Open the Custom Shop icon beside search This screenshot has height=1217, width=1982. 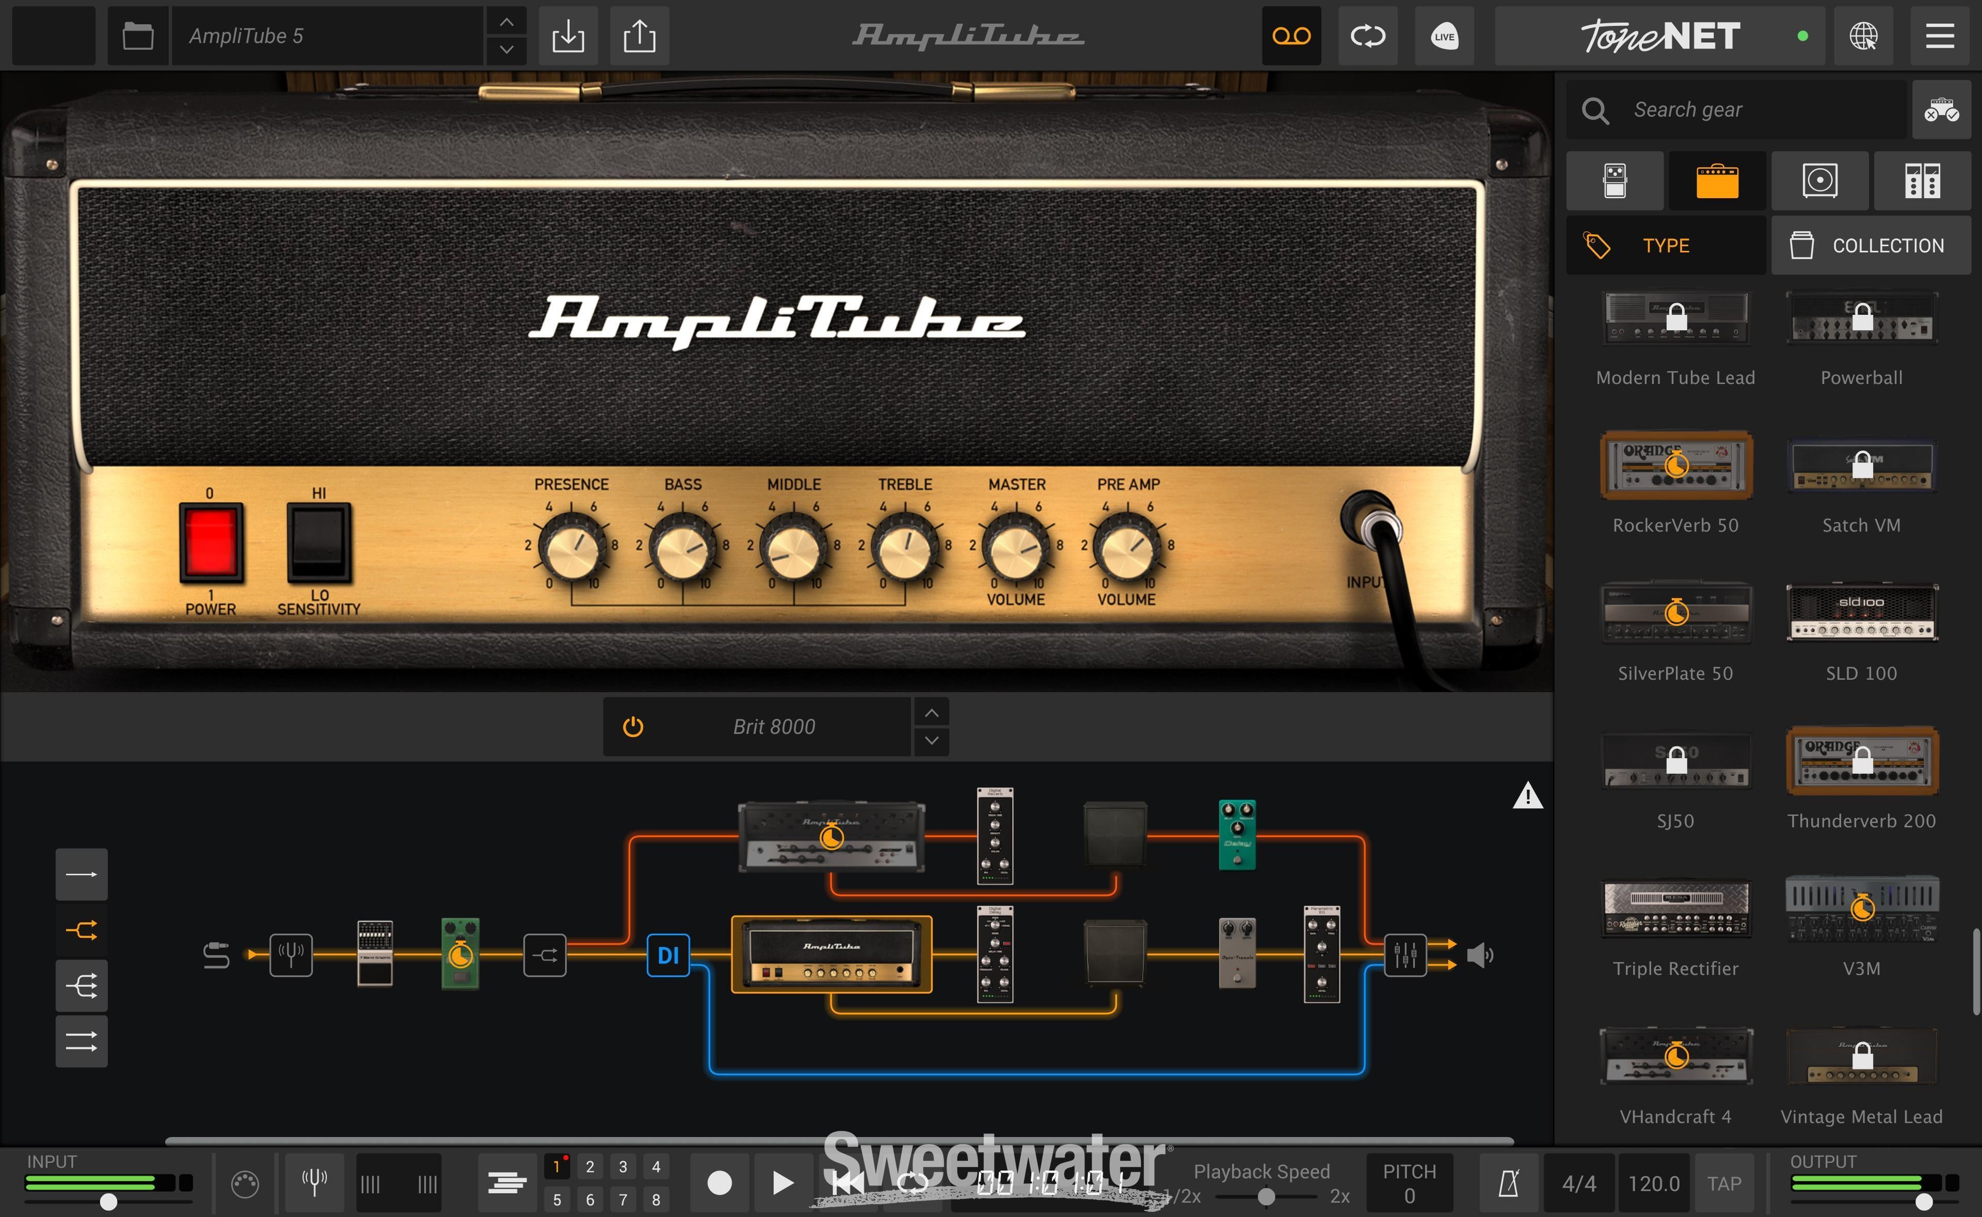[x=1941, y=109]
